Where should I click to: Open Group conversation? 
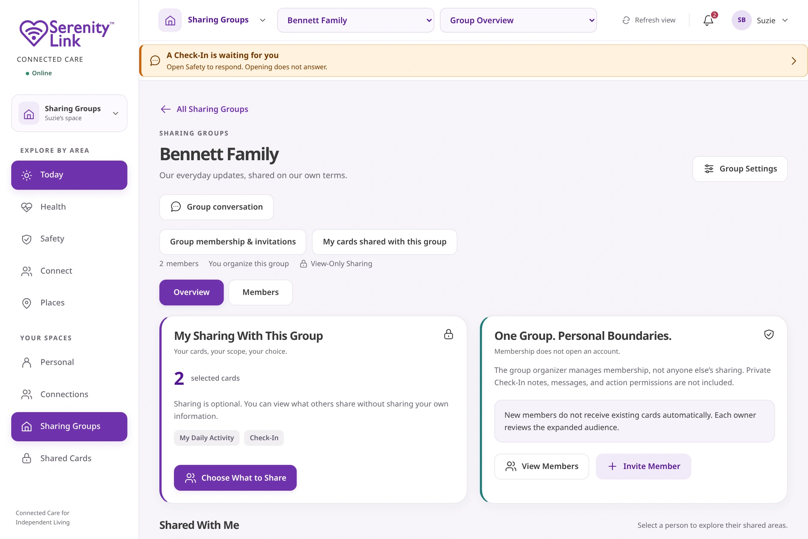(x=216, y=207)
